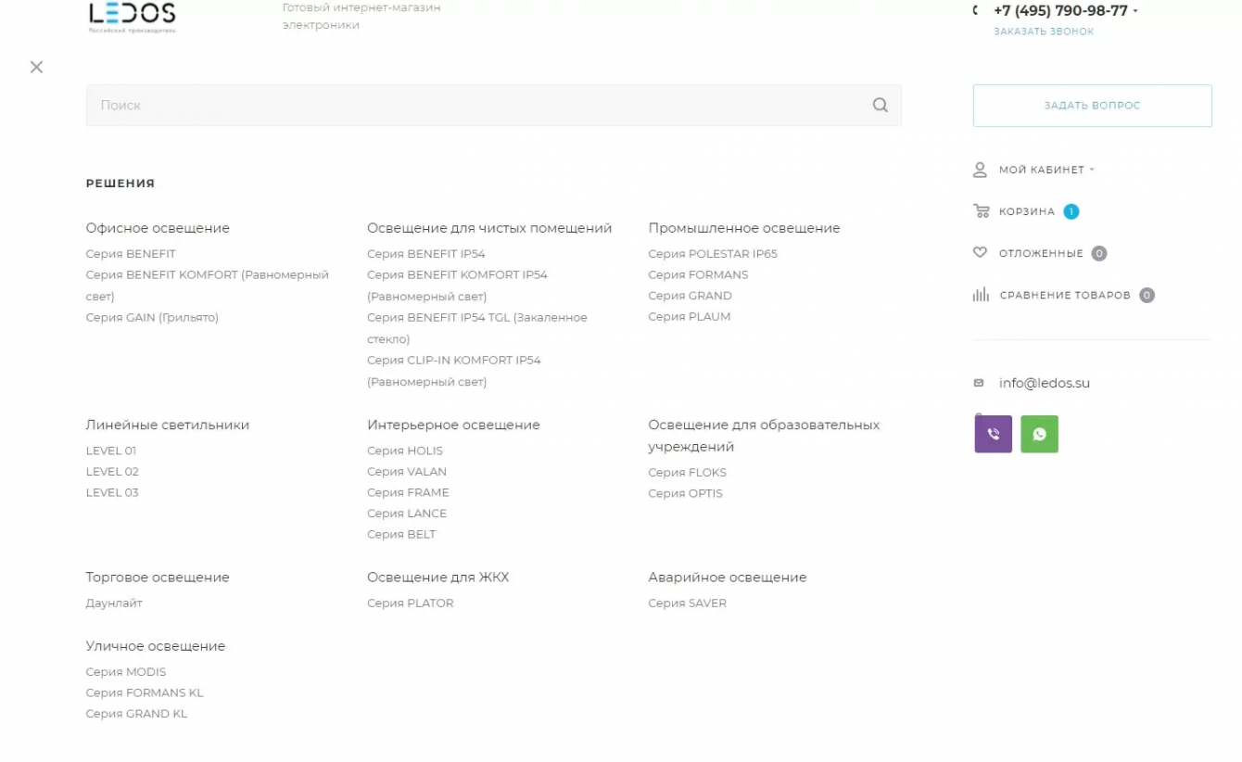Select the LEVEL 02 linear luminaire

tap(112, 472)
